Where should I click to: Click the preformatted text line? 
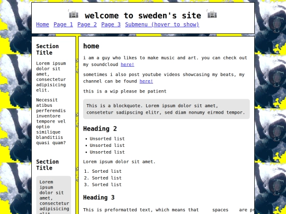tap(169, 210)
